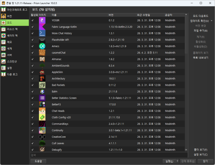
Task: Toggle the YOSBR enabled checkbox
Action: pyautogui.click(x=33, y=20)
